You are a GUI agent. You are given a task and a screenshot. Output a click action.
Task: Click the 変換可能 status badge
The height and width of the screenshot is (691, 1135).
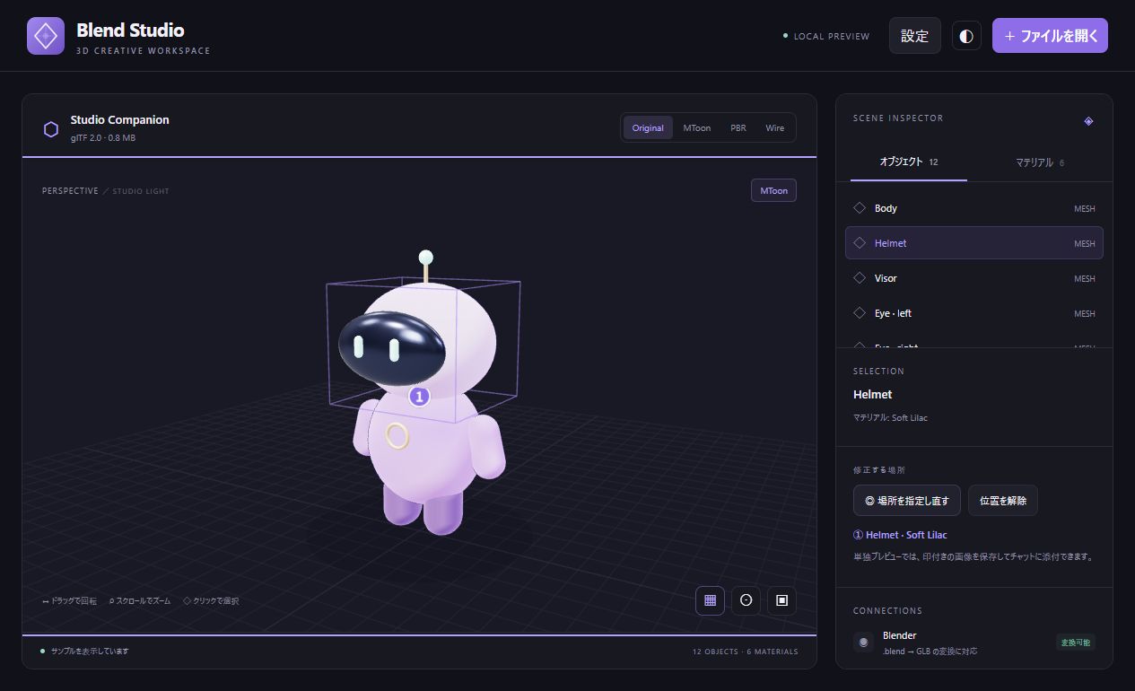click(1076, 642)
